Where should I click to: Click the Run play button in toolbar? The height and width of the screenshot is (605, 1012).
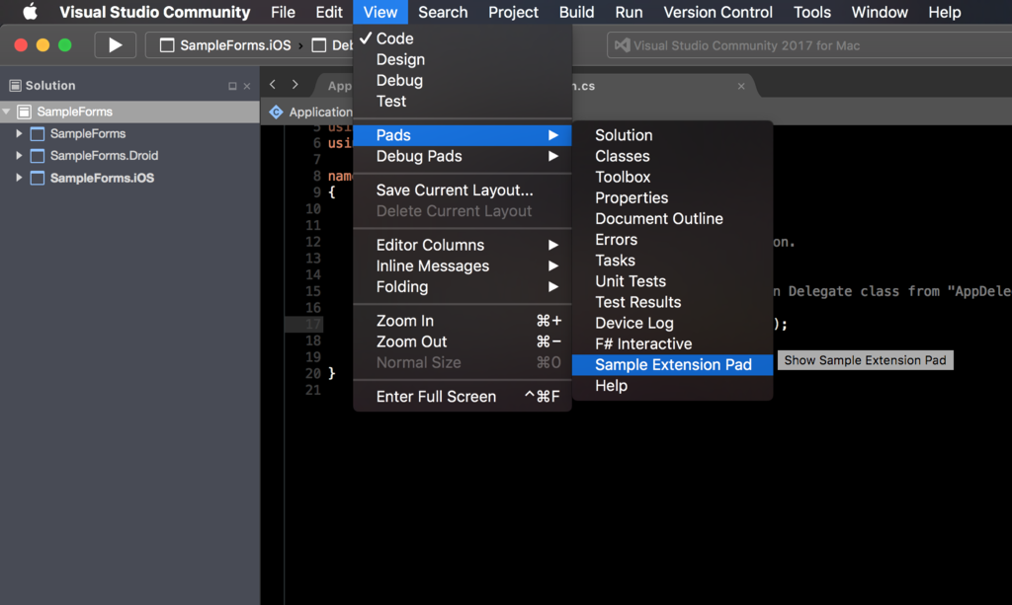click(115, 45)
